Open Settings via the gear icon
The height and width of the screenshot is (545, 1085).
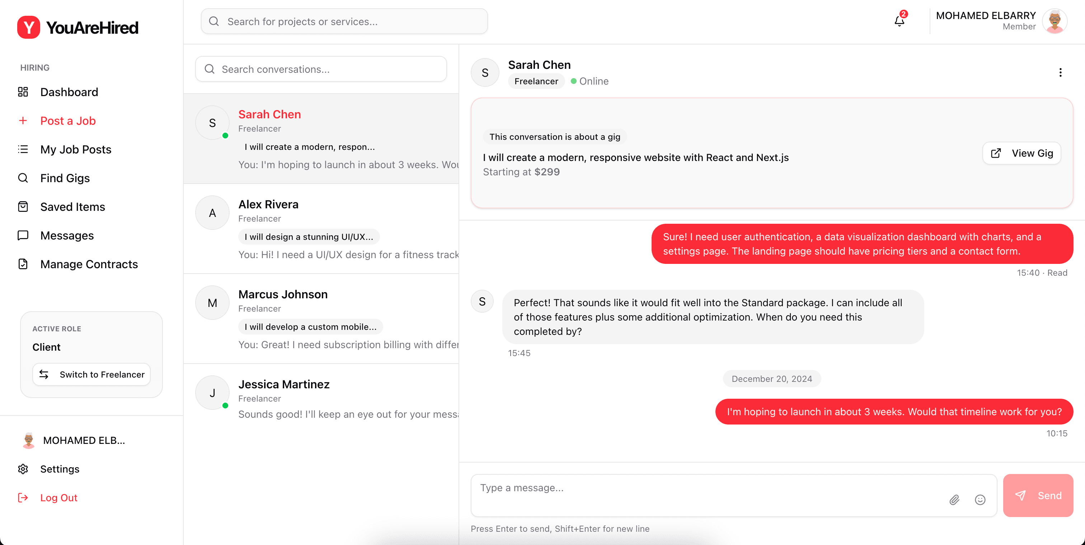coord(23,468)
